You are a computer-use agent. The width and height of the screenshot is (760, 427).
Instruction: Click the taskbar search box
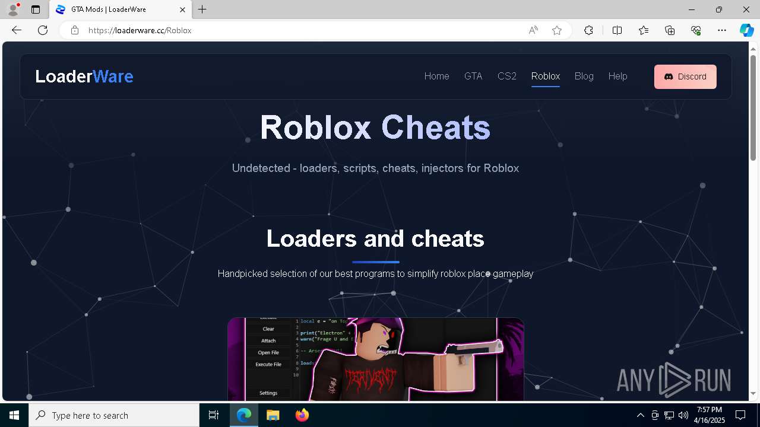point(114,415)
